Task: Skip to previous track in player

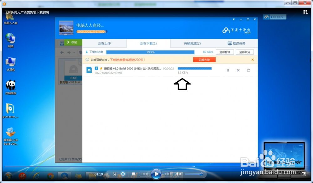Action: pyautogui.click(x=145, y=174)
